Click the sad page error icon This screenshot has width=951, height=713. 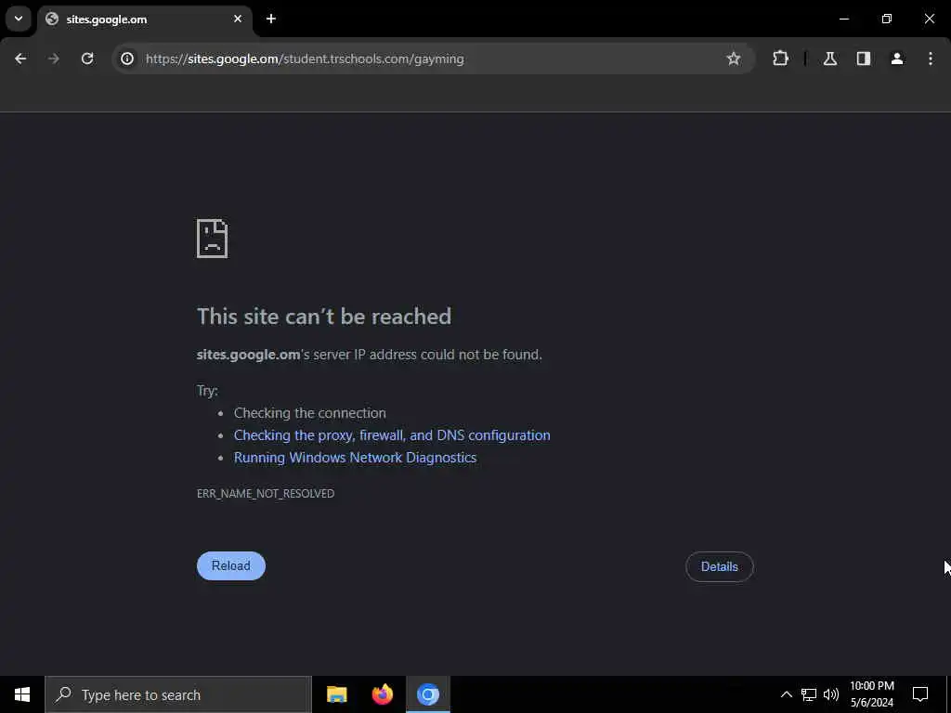click(x=213, y=239)
